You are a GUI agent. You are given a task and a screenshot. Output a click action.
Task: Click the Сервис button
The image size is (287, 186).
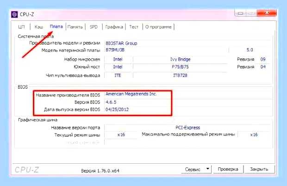(193, 169)
